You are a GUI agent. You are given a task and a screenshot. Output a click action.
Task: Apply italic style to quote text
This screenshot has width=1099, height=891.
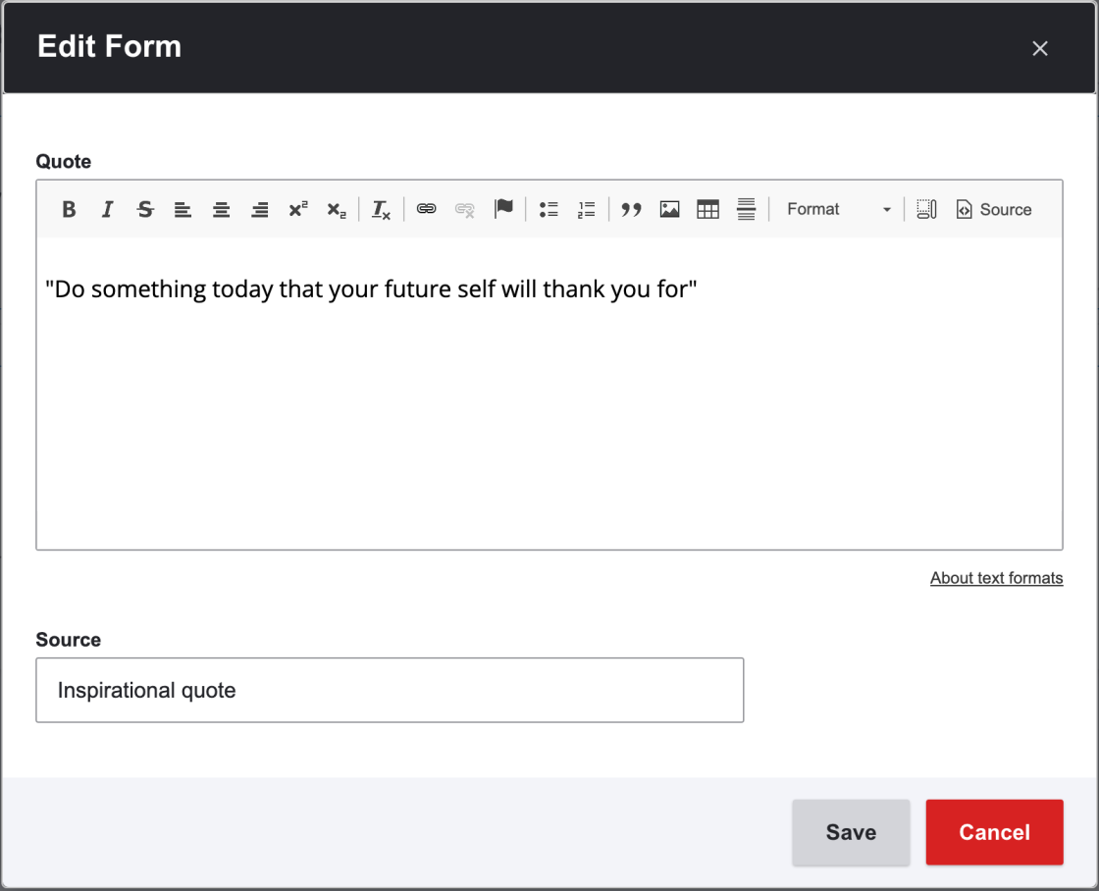[107, 209]
